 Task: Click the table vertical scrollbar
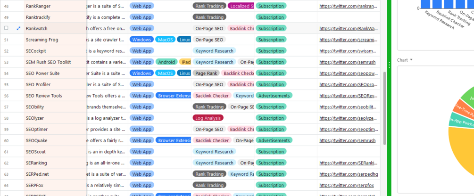[x=384, y=108]
